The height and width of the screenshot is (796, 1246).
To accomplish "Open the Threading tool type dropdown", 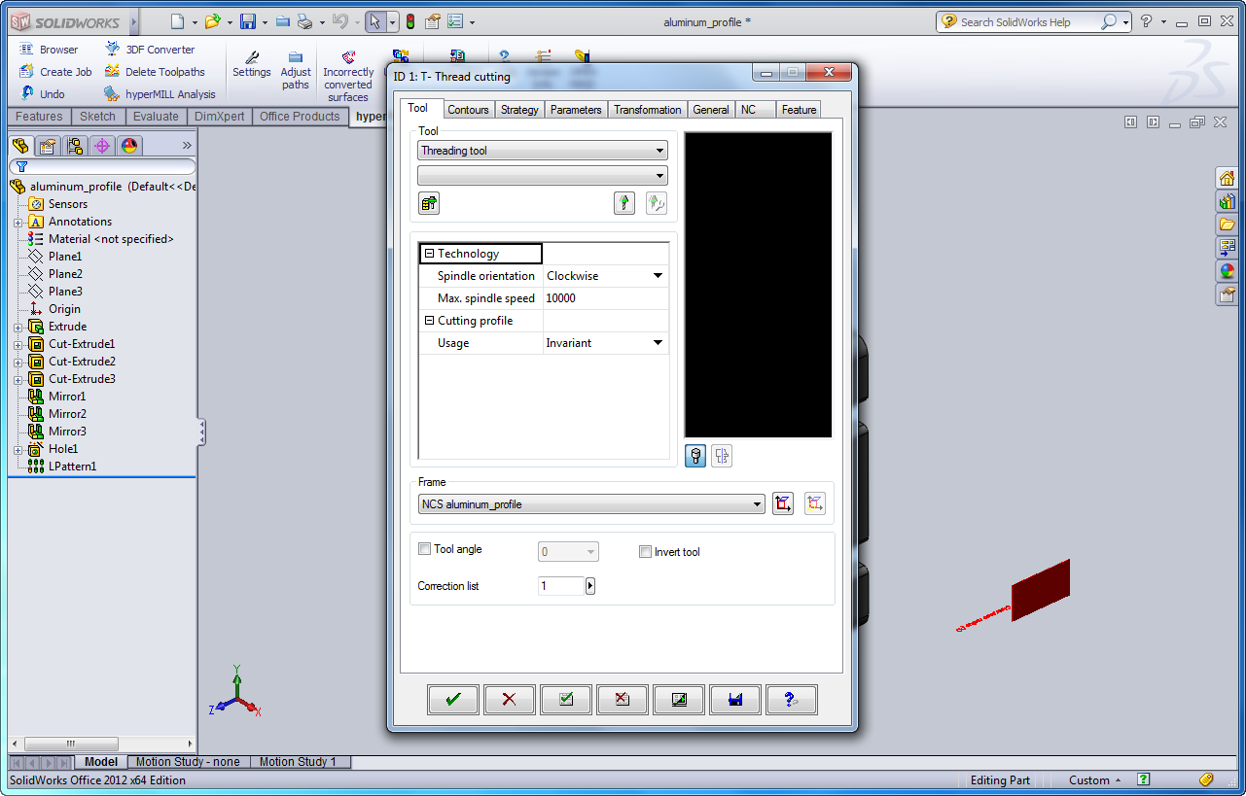I will (543, 151).
